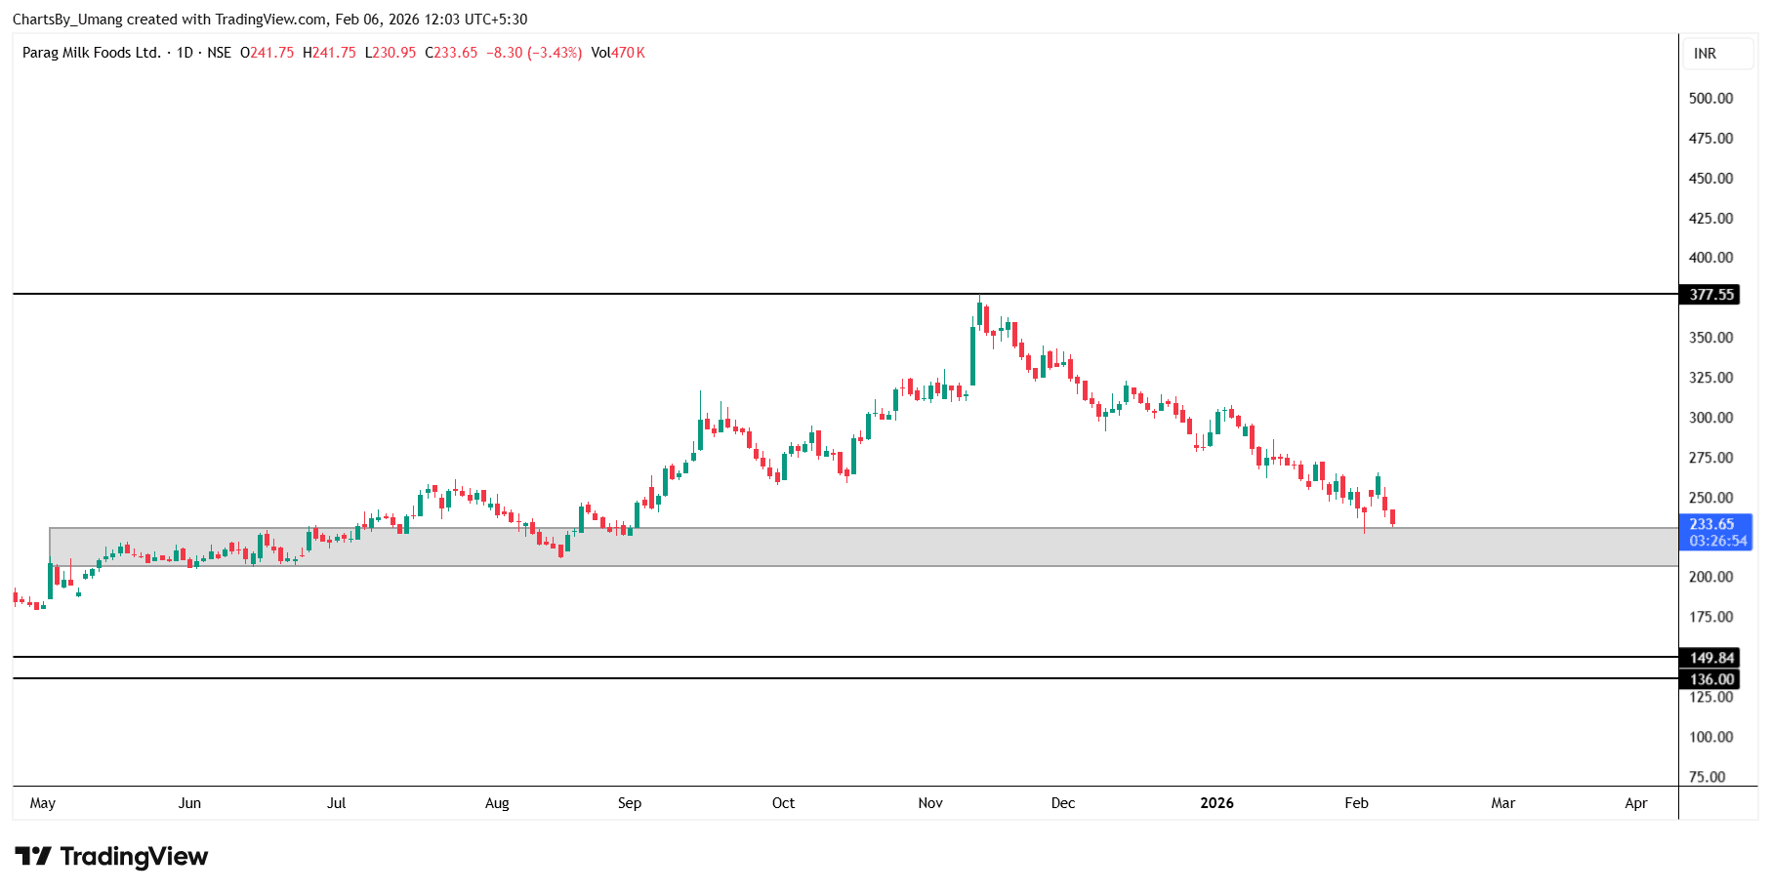Click the open value O241.75

pos(267,53)
